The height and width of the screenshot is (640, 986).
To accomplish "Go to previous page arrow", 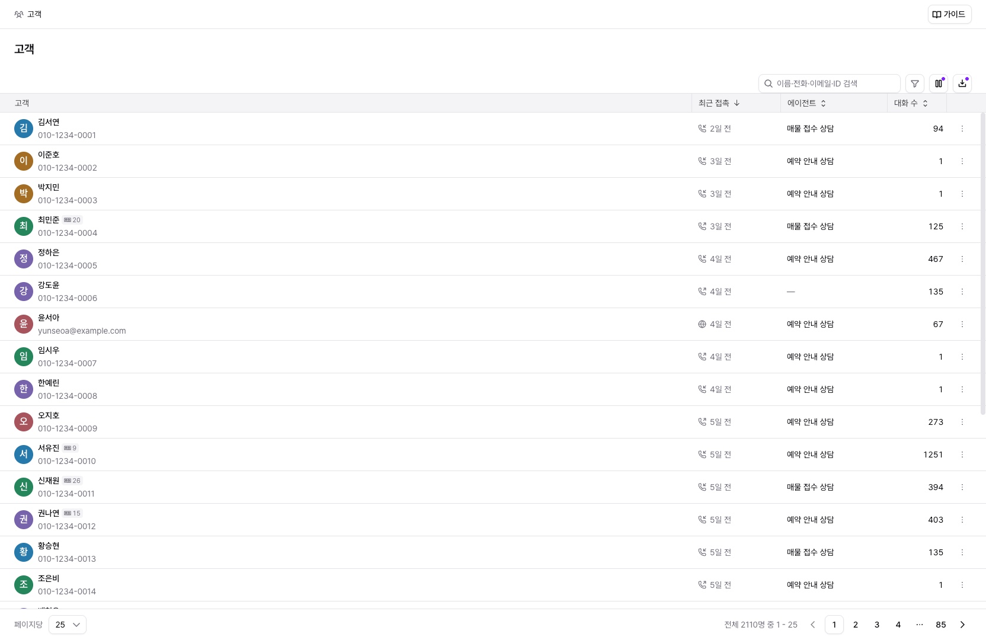I will coord(813,625).
